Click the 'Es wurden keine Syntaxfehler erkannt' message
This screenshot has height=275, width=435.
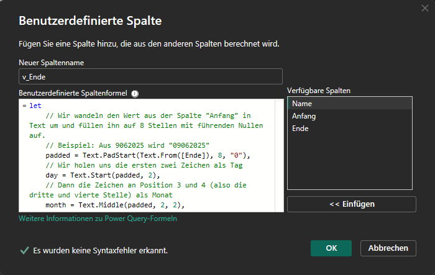101,251
